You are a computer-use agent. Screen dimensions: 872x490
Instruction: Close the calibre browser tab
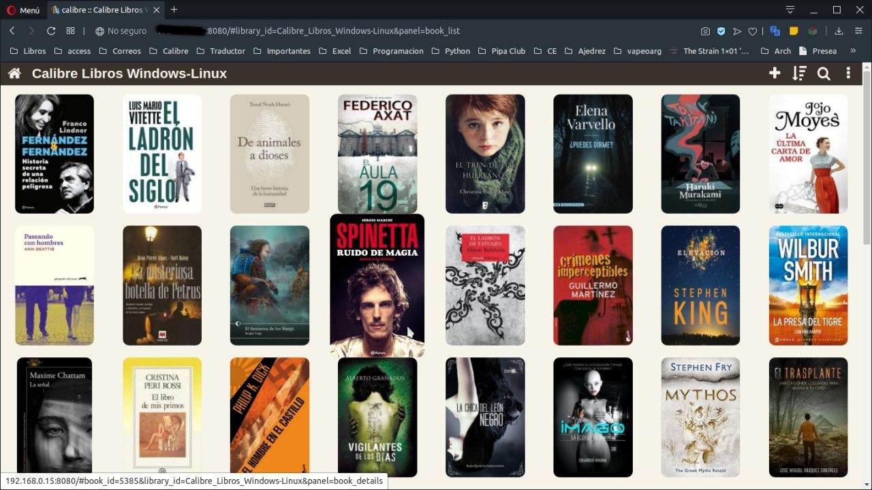pyautogui.click(x=156, y=10)
